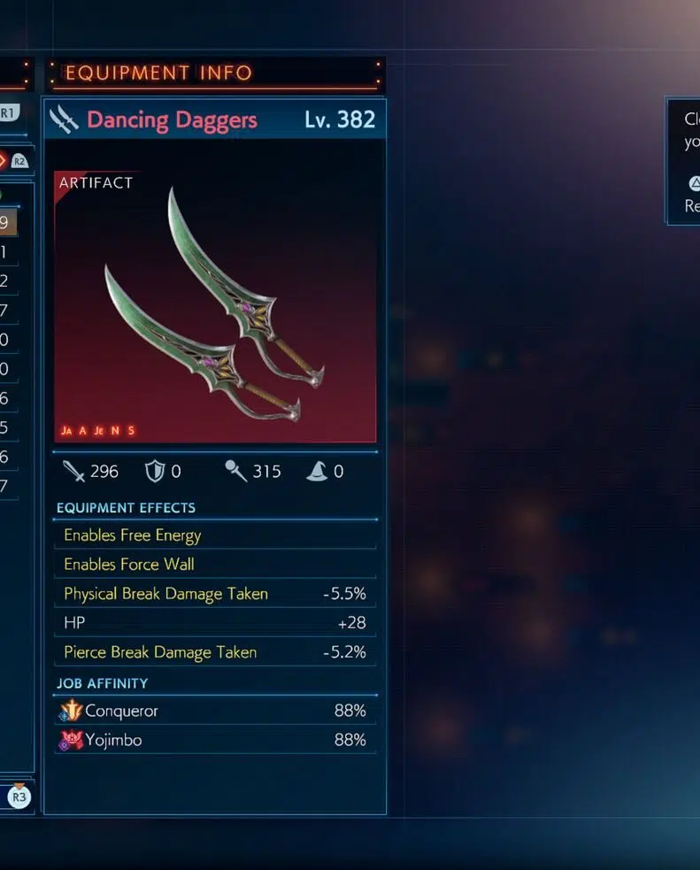Click the magic wand attack icon
Screen dimensions: 700x870
pyautogui.click(x=235, y=471)
